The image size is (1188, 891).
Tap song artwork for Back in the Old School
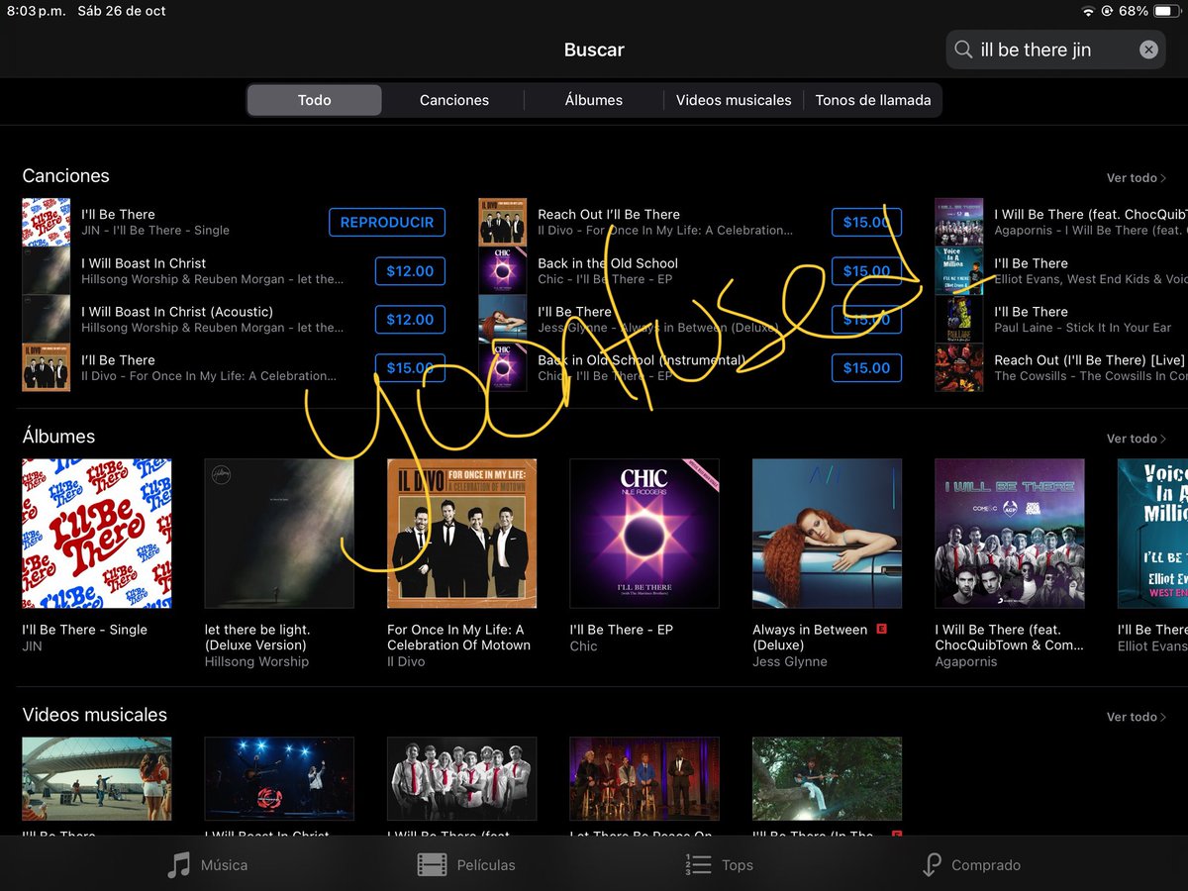pyautogui.click(x=503, y=270)
